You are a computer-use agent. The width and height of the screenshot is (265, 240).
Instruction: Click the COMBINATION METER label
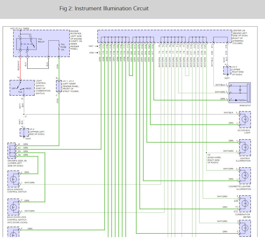(x=243, y=216)
